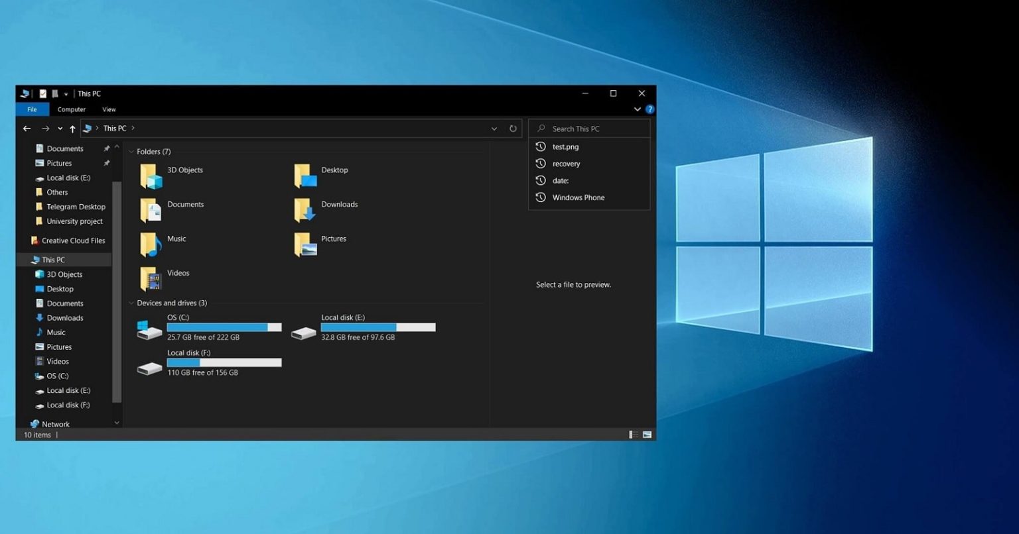This screenshot has height=534, width=1019.
Task: Select test.png from search suggestions
Action: pos(565,146)
